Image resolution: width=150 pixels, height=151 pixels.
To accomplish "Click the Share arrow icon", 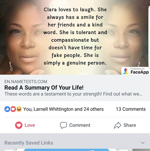I will (117, 125).
